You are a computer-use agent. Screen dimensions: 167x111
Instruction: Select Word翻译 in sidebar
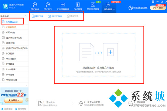(x=14, y=59)
